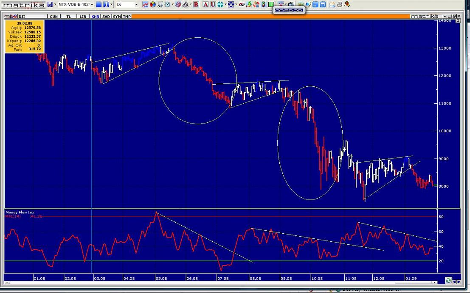The width and height of the screenshot is (470, 293).
Task: Click the TMP button in chart header
Action: 127,17
